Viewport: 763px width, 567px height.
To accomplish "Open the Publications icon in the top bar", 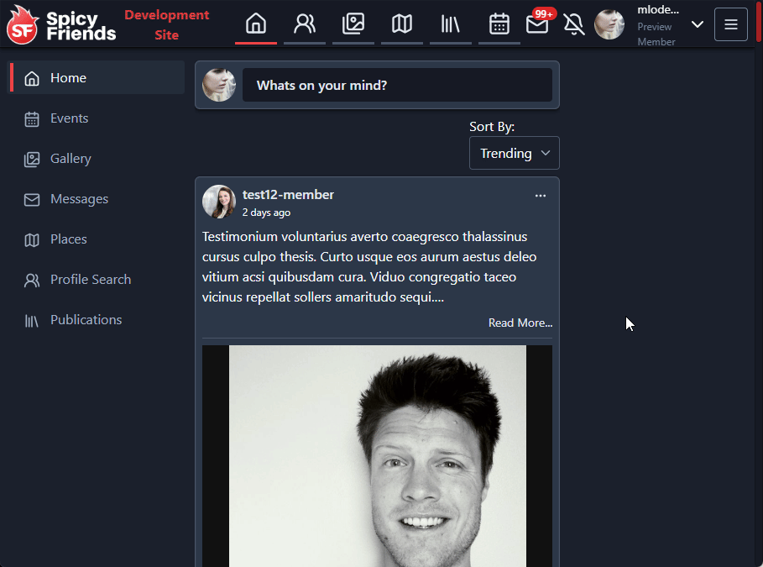I will point(451,24).
